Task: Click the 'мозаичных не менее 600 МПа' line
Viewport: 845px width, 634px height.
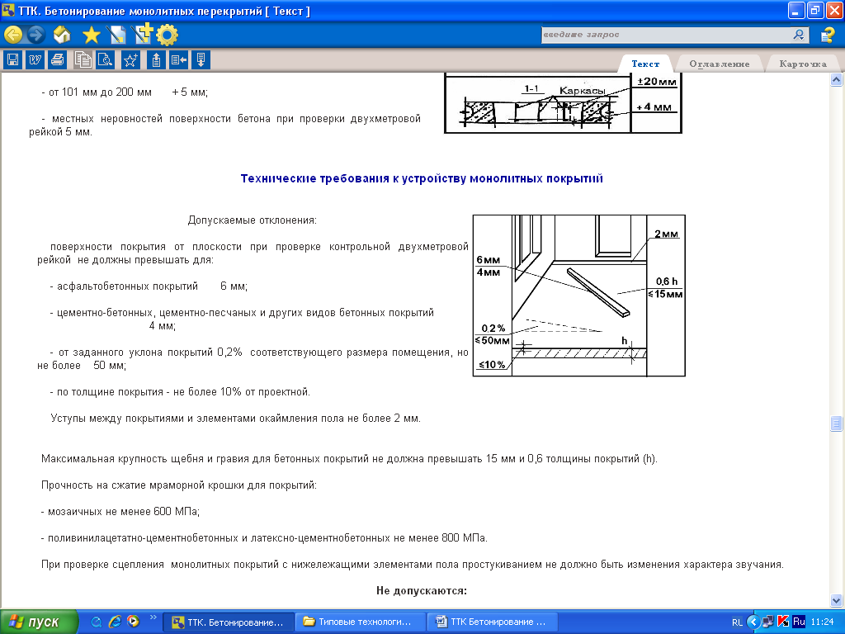Action: [120, 511]
